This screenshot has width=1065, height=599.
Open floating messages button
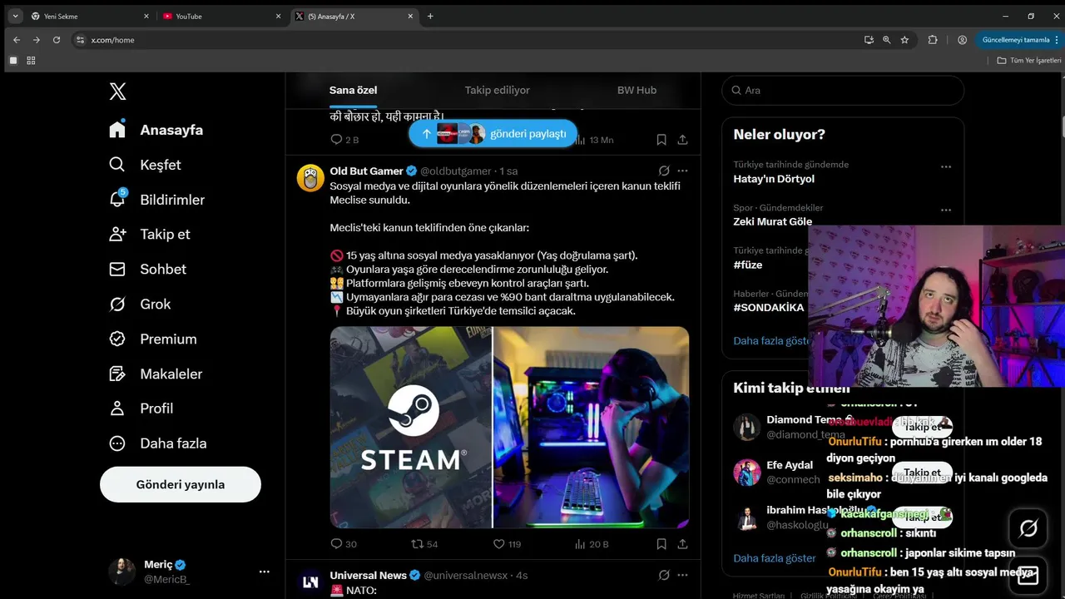(1028, 575)
